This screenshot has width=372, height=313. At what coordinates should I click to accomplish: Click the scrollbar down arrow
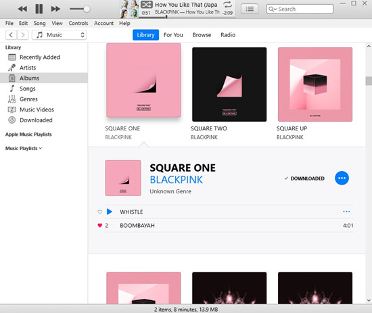coord(369,300)
